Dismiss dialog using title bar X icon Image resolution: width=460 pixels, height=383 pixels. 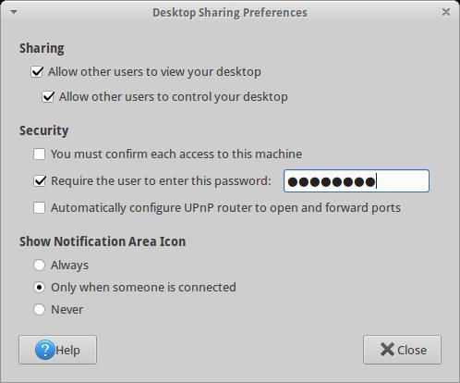(x=445, y=12)
